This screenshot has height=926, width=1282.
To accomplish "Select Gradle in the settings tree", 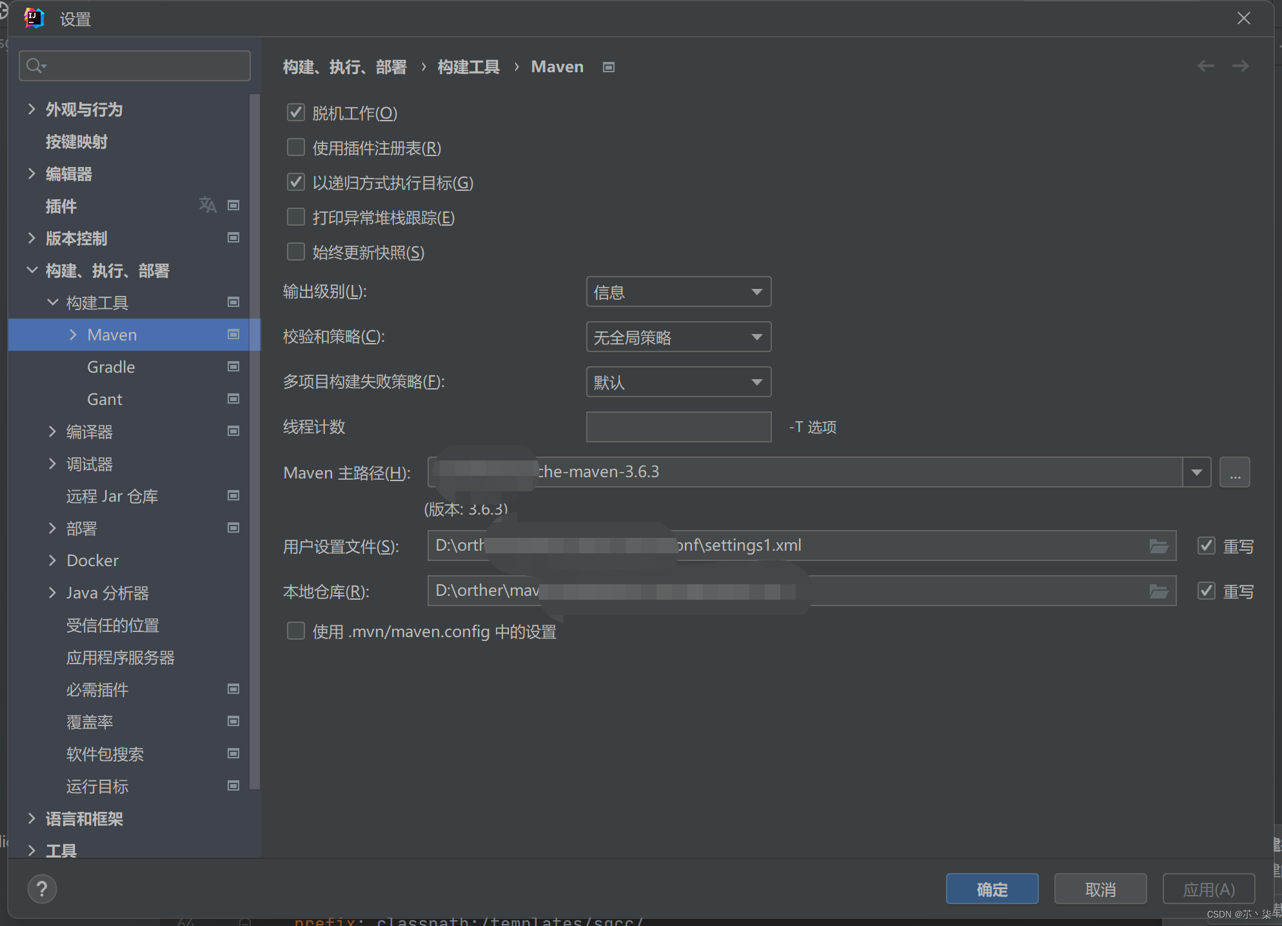I will coord(111,367).
